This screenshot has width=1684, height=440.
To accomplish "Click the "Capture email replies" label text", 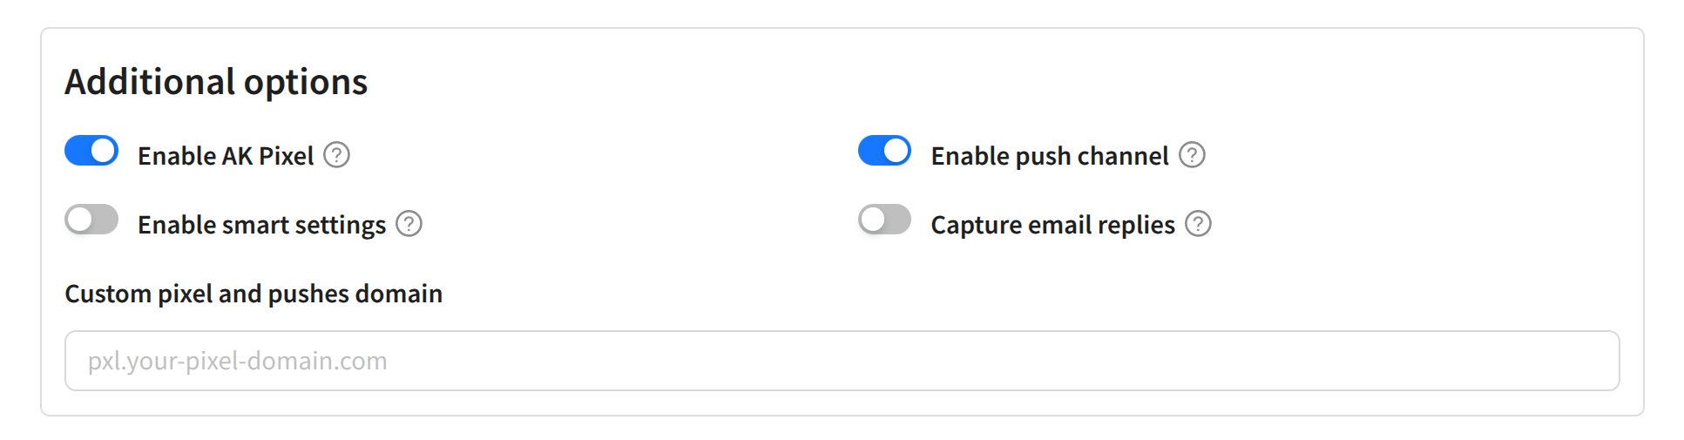I will point(1052,225).
